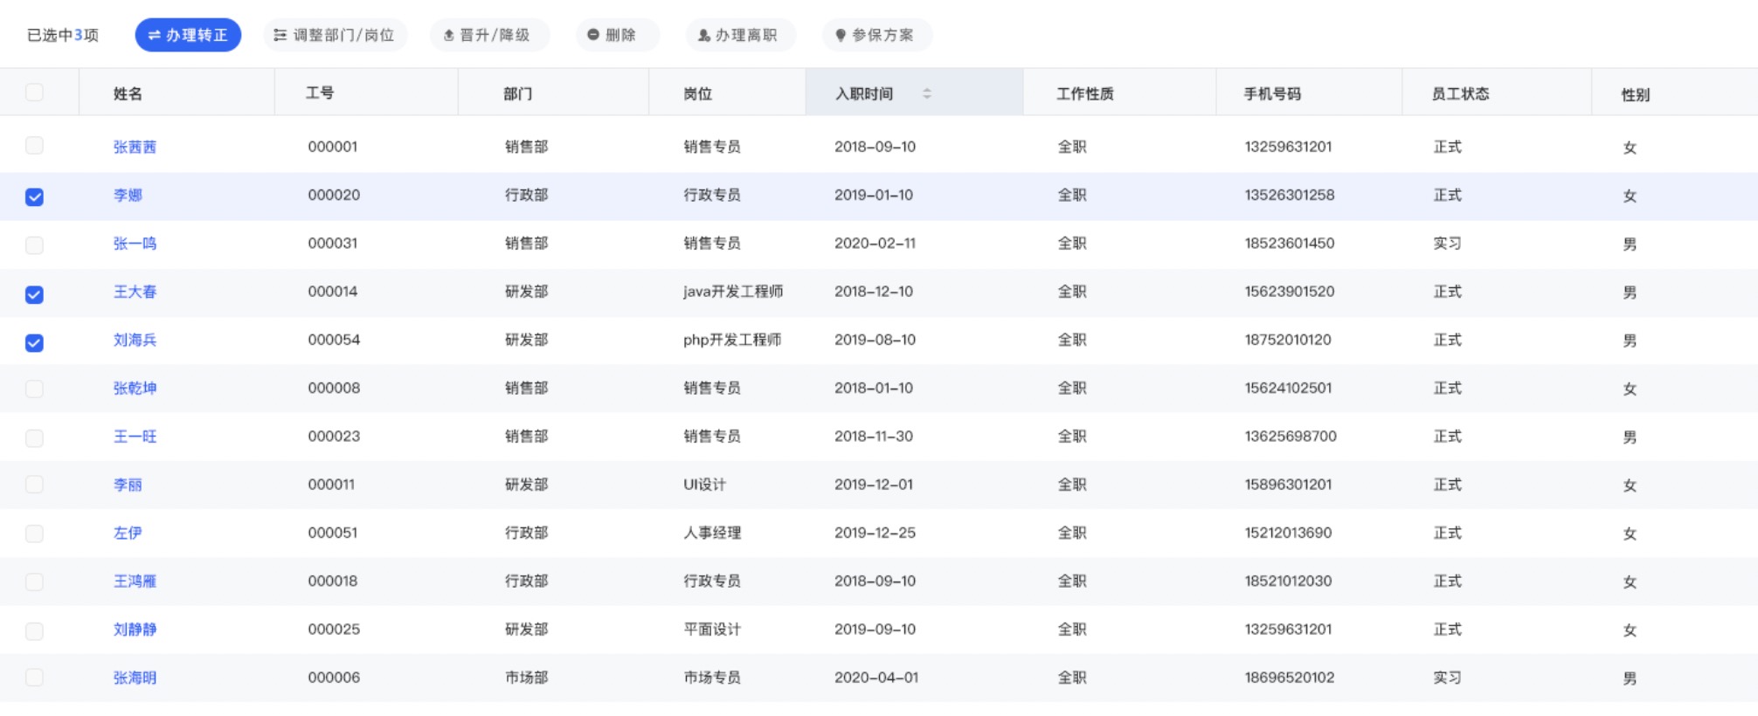The height and width of the screenshot is (716, 1758).
Task: Click the 平面设计 position cell
Action: click(712, 630)
